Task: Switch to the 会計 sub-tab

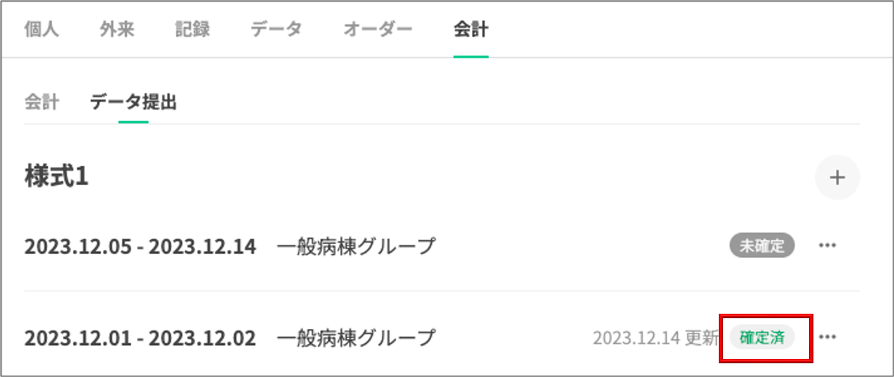Action: 42,102
